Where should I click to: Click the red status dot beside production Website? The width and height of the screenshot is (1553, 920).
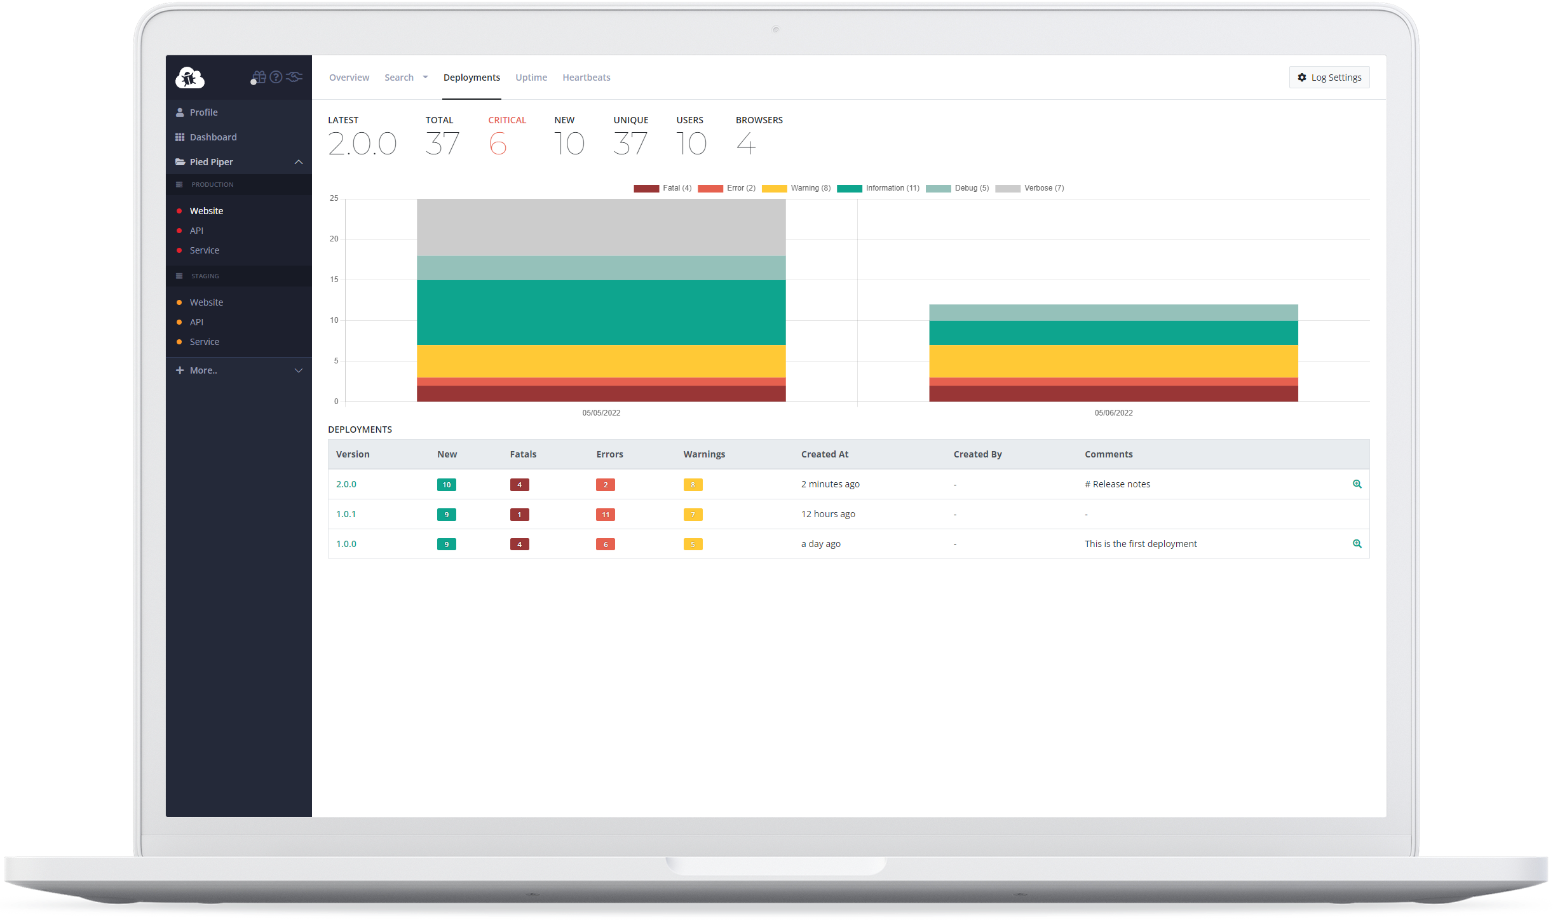[x=180, y=210]
